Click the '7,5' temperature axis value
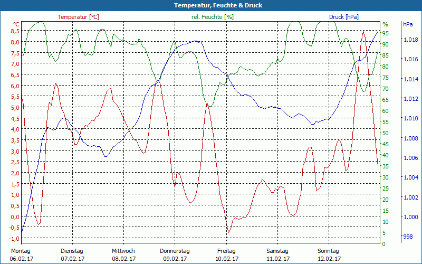 click(15, 53)
